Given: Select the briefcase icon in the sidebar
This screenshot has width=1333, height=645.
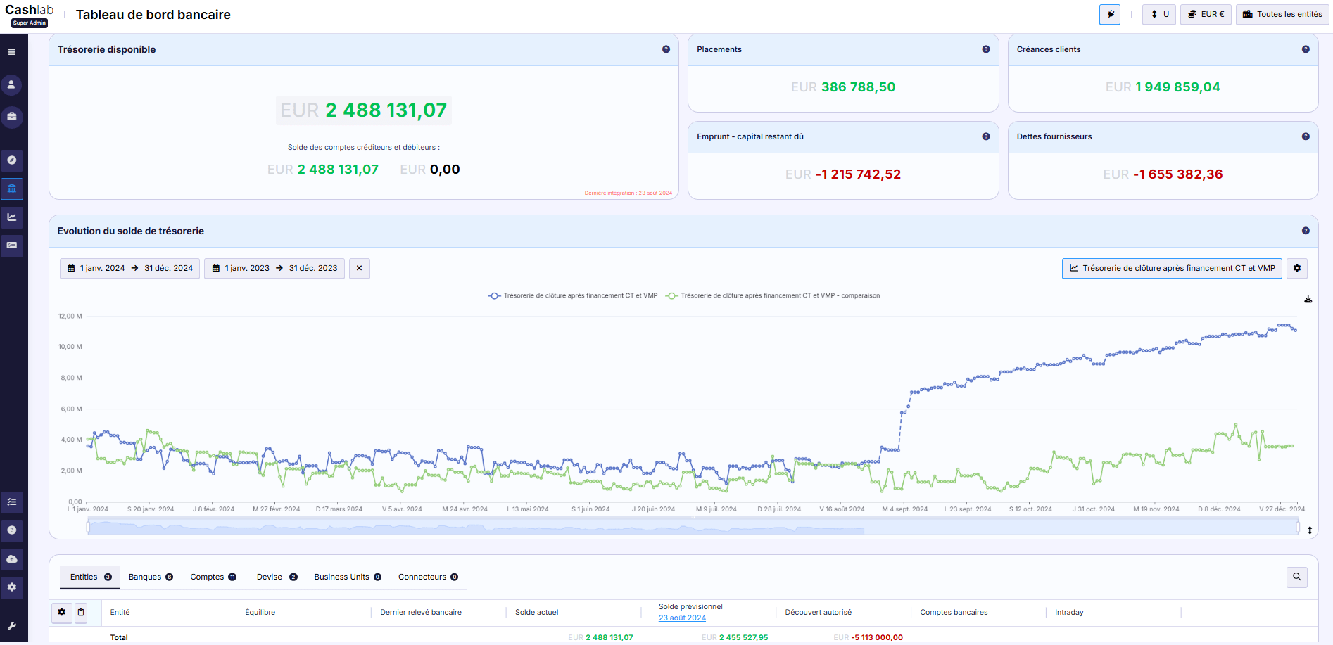Looking at the screenshot, I should pyautogui.click(x=11, y=117).
